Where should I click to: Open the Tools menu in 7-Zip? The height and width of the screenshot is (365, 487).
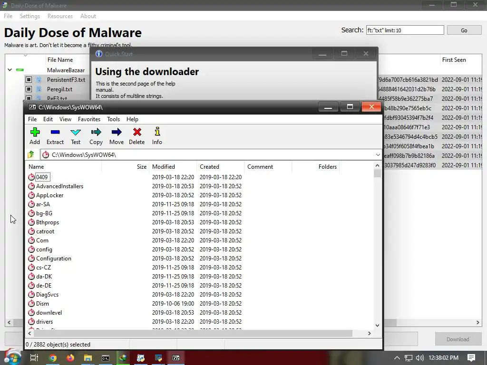coord(113,119)
